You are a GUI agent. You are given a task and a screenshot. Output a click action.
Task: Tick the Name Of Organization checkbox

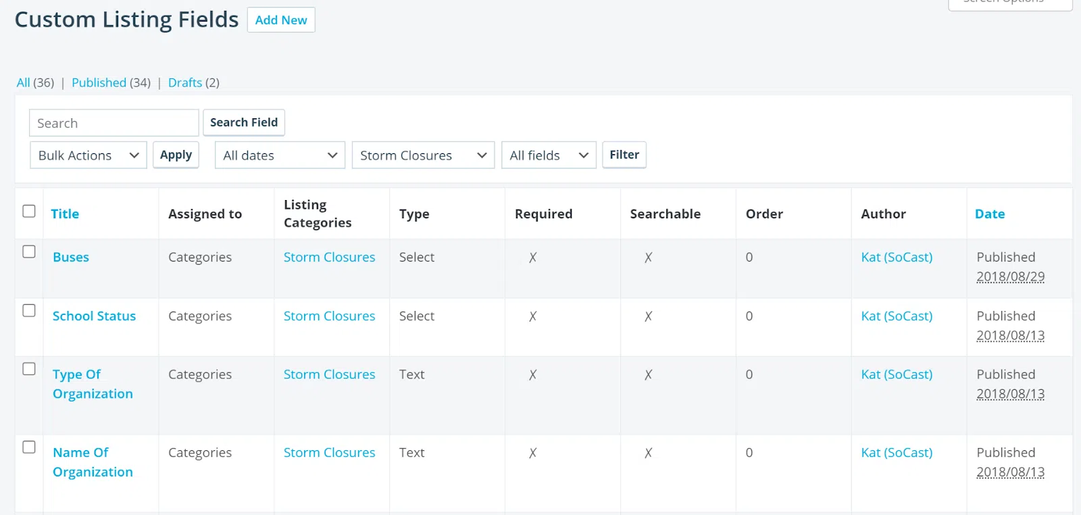[29, 447]
